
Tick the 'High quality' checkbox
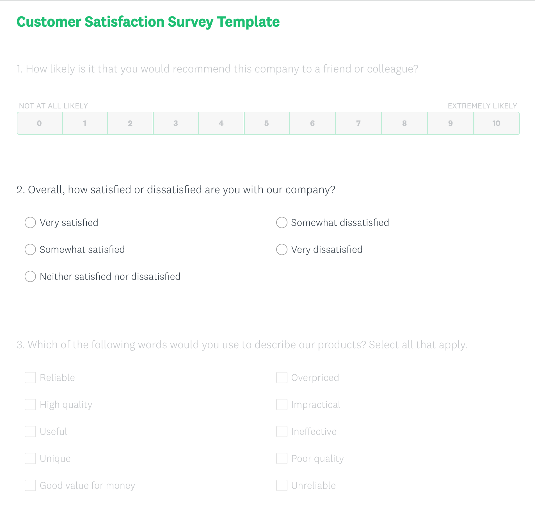[x=30, y=405]
